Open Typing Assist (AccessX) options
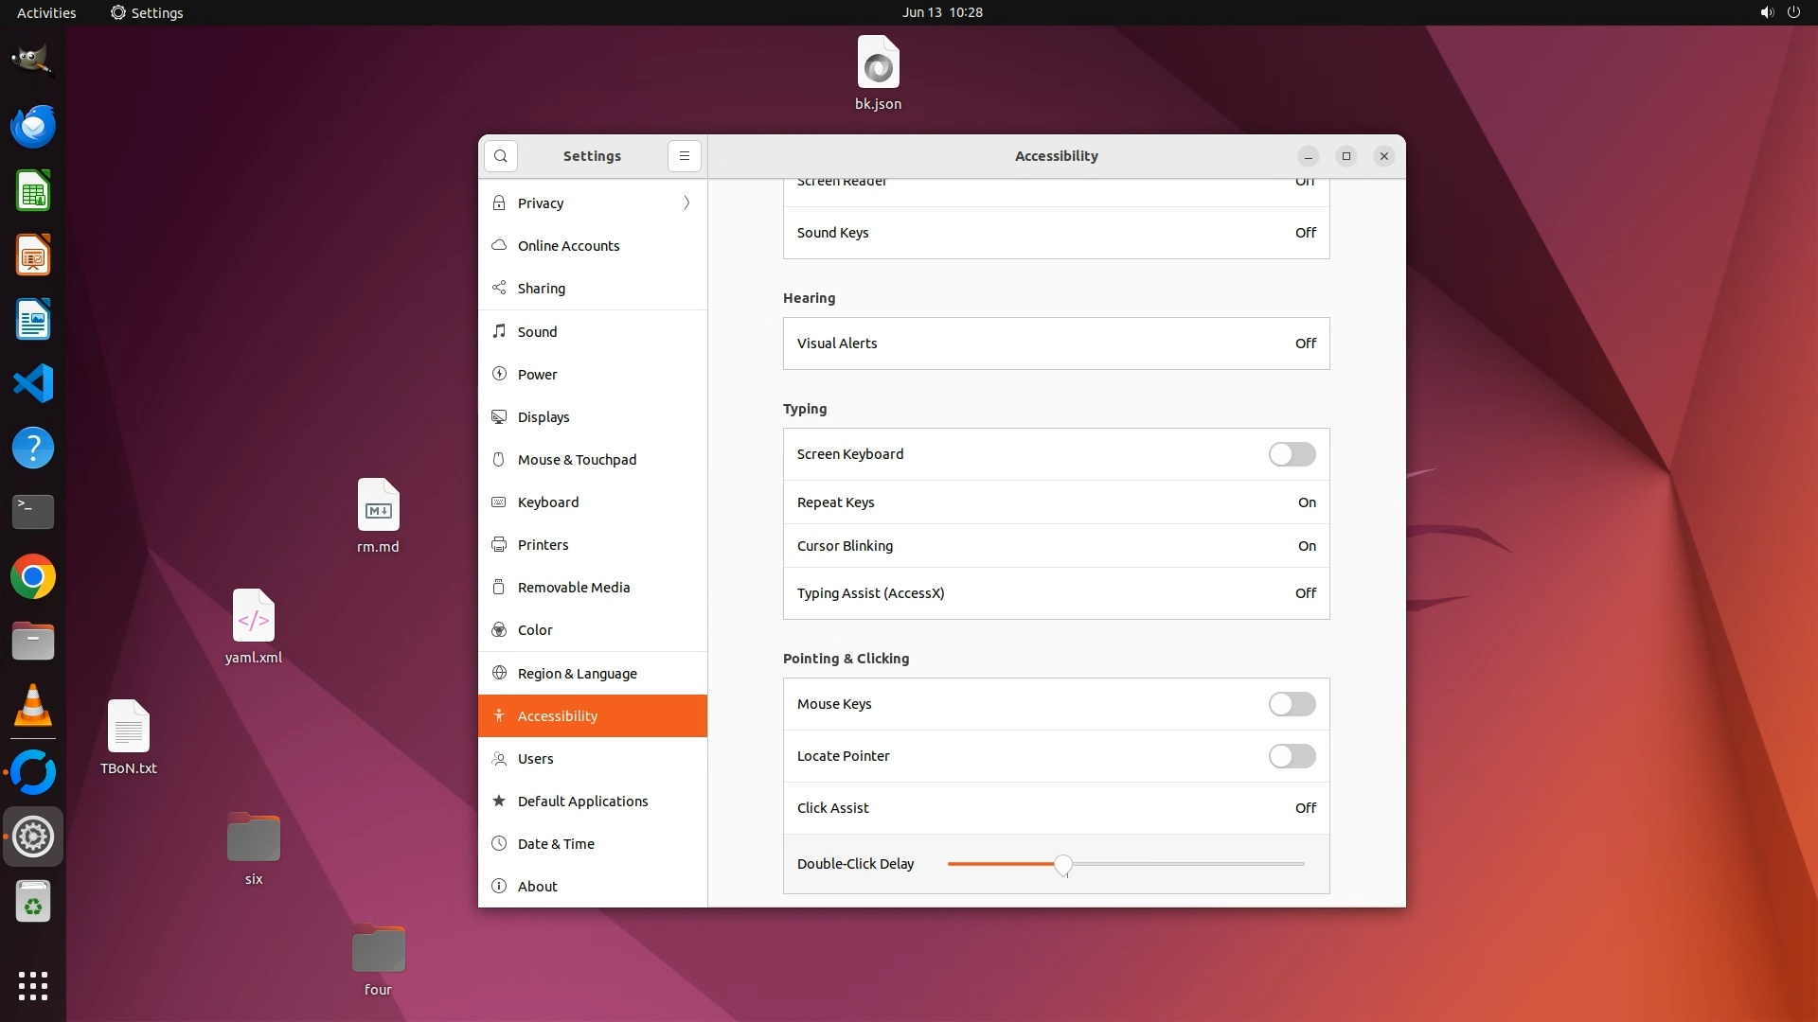Image resolution: width=1818 pixels, height=1022 pixels. pyautogui.click(x=1056, y=593)
